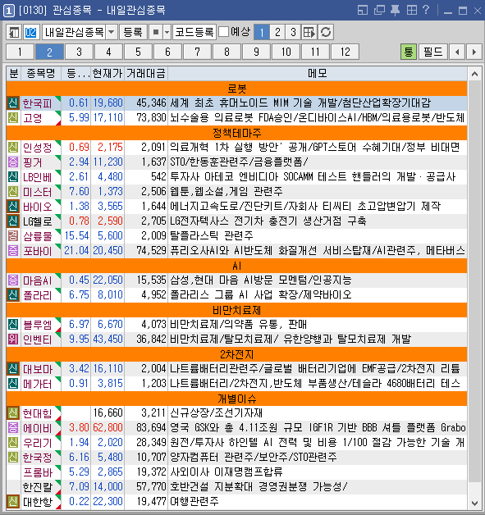
Task: Click the black square stop icon
Action: click(x=156, y=32)
